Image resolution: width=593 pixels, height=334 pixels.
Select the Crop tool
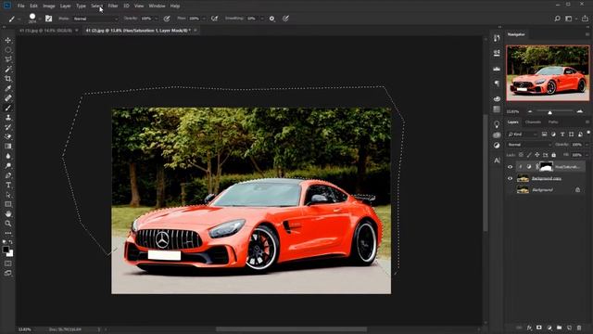[8, 79]
